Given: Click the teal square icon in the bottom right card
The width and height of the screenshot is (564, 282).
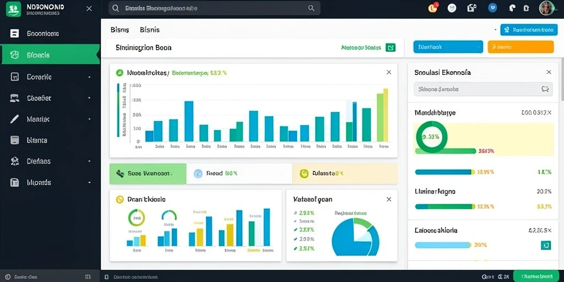Looking at the screenshot, I should click(x=546, y=245).
